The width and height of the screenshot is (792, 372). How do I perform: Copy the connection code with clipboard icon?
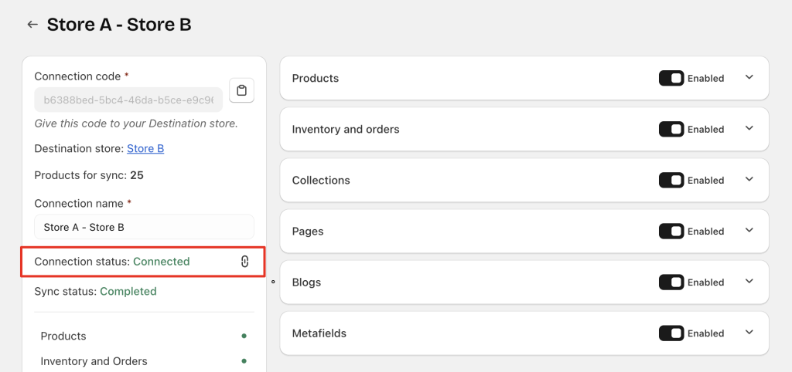coord(241,90)
